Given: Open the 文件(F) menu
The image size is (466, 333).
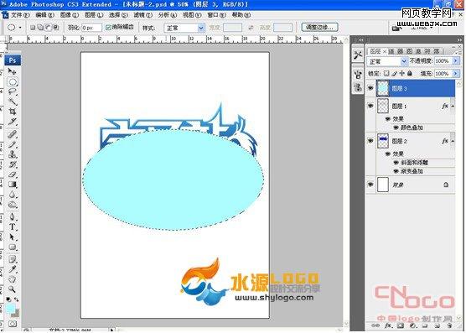Looking at the screenshot, I should point(20,15).
